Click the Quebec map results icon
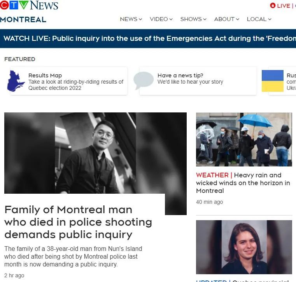The height and width of the screenshot is (282, 296). click(16, 81)
